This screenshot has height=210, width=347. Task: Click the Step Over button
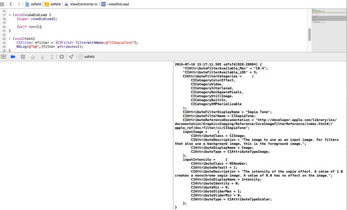pyautogui.click(x=32, y=57)
